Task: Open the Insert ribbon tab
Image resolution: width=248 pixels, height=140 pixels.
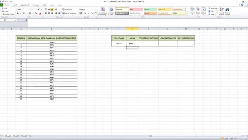Action: (15, 5)
